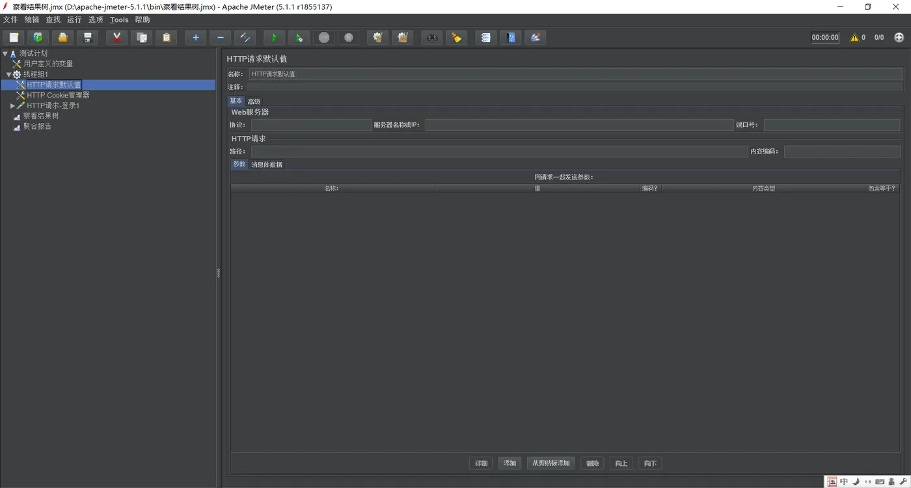The width and height of the screenshot is (911, 488).
Task: Open the Templates toolbar icon
Action: [38, 38]
